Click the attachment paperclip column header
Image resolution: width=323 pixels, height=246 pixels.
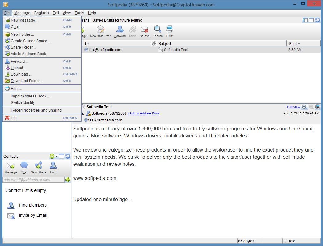pos(154,43)
